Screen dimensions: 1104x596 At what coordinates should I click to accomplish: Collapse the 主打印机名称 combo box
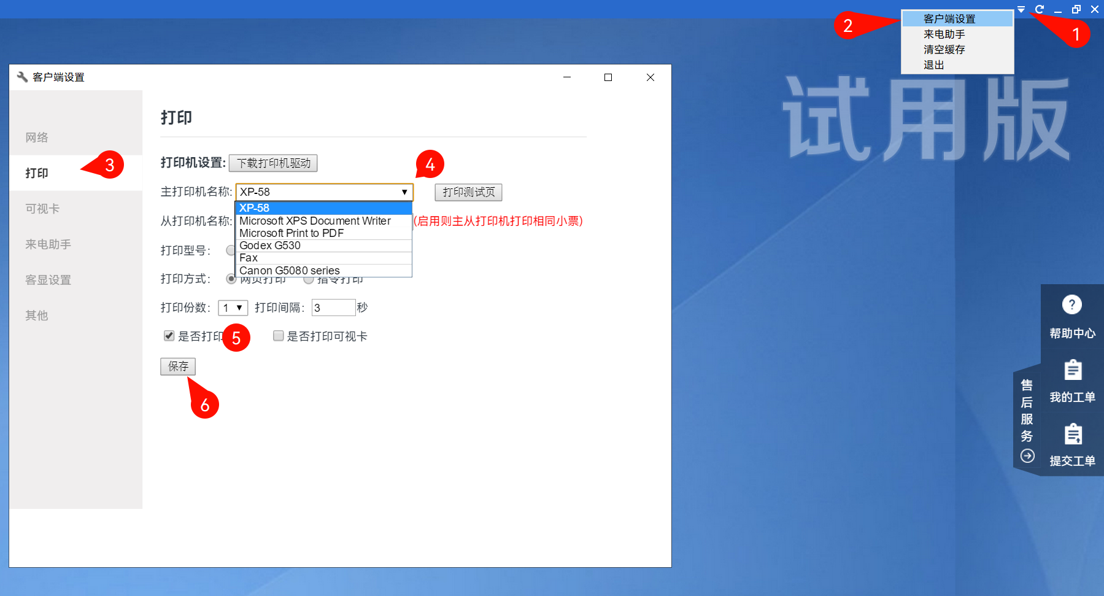[404, 192]
